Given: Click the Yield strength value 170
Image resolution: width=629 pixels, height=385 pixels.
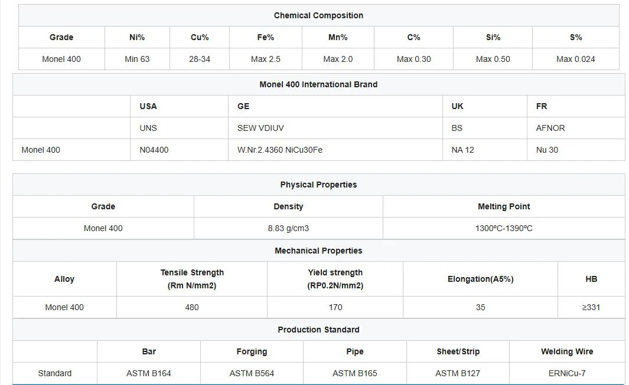Looking at the screenshot, I should pyautogui.click(x=335, y=307).
